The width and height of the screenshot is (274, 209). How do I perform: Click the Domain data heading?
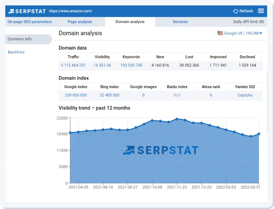pyautogui.click(x=72, y=48)
